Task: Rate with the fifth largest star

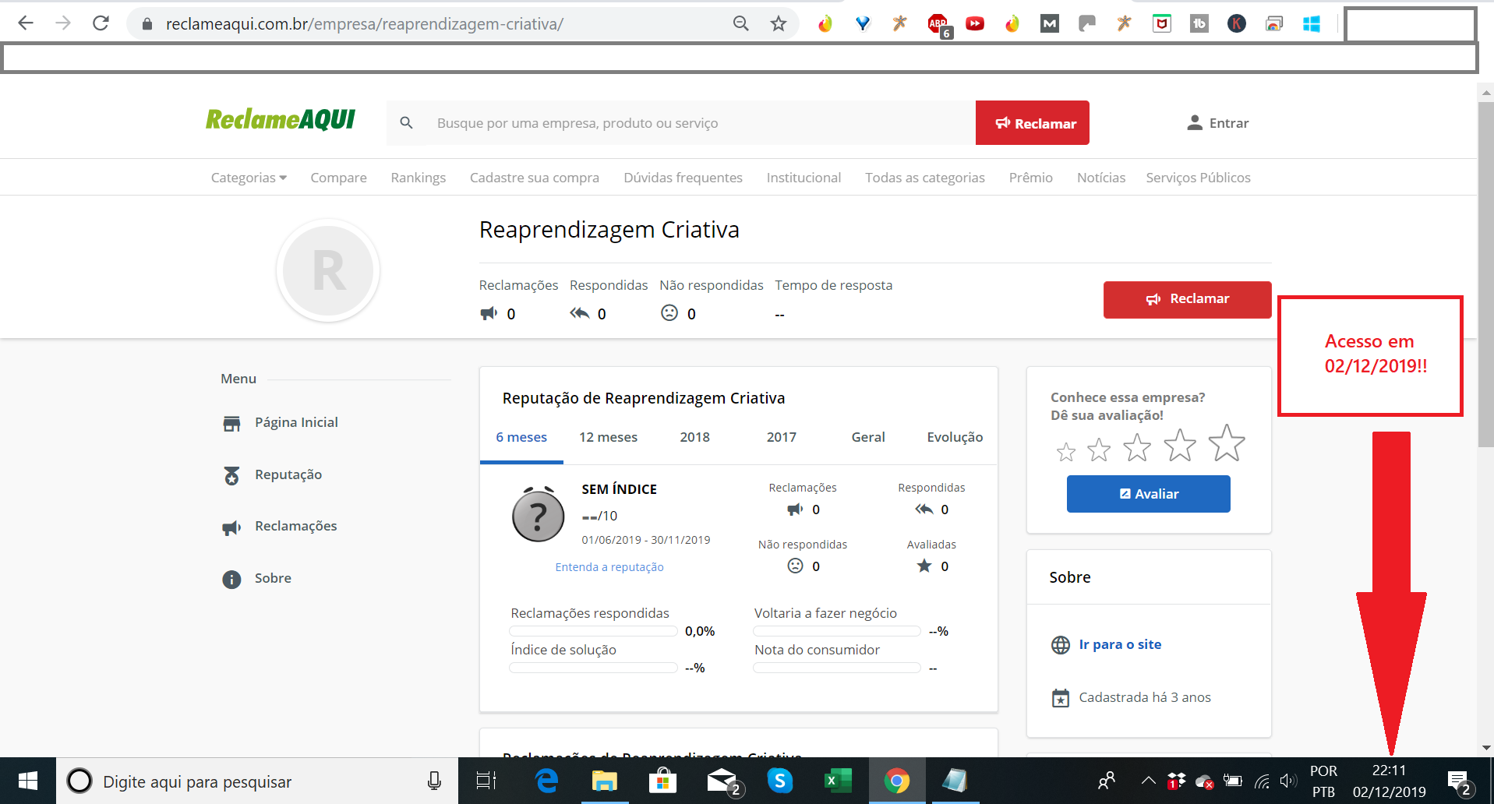Action: tap(1227, 443)
